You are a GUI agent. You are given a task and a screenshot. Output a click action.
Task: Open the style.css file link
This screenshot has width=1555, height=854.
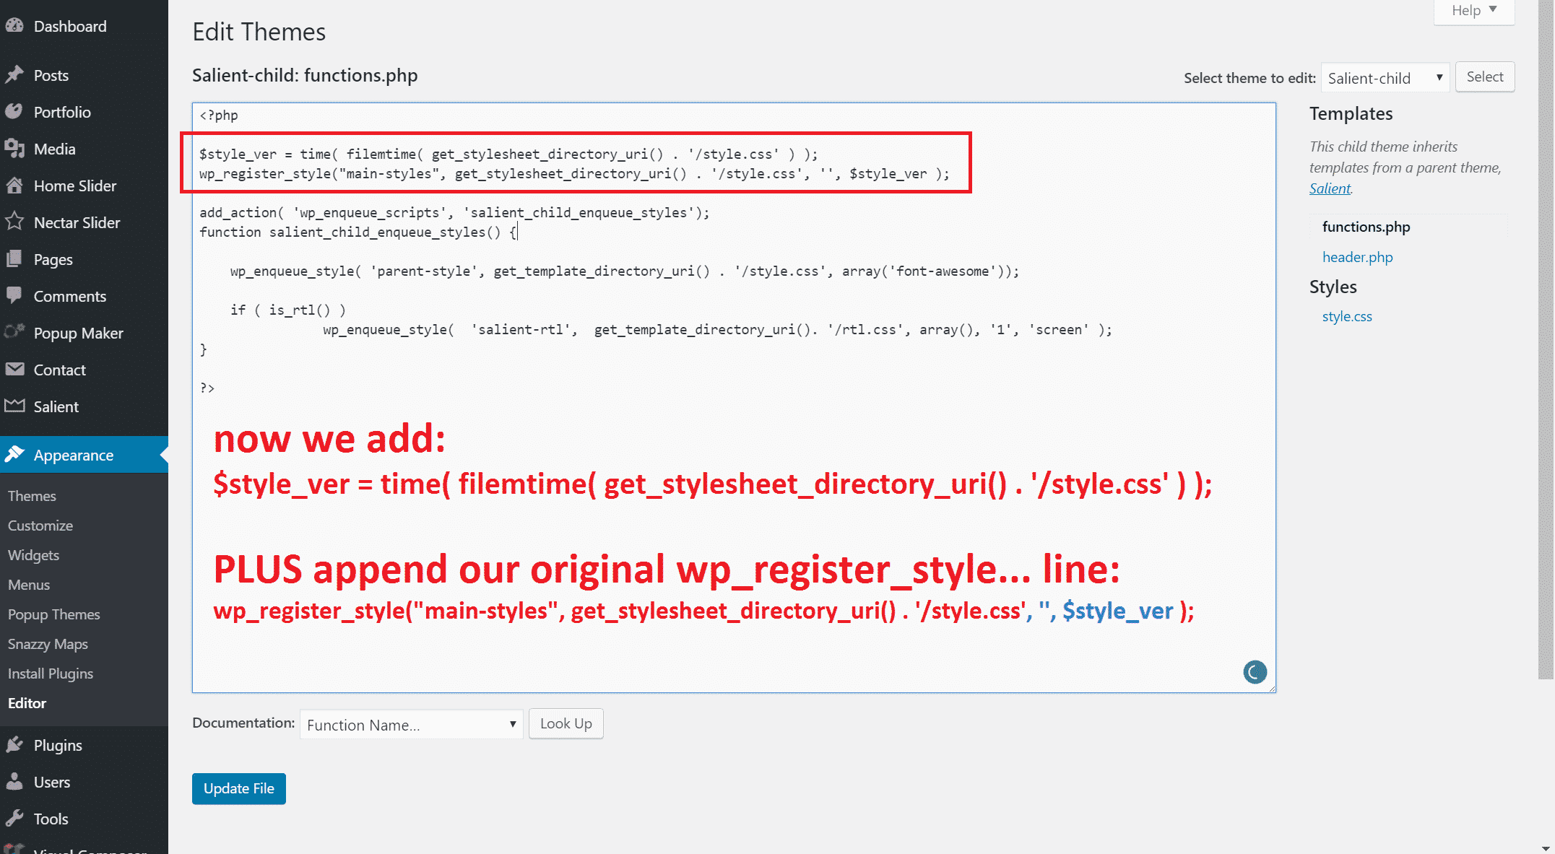1346,316
